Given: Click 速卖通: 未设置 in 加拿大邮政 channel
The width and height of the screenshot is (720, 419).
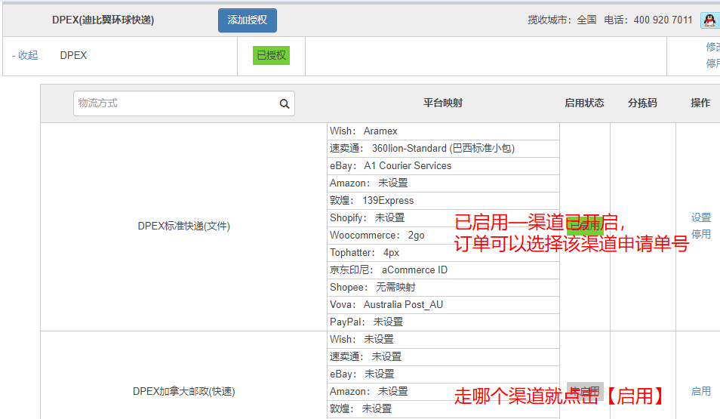Looking at the screenshot, I should (x=443, y=357).
